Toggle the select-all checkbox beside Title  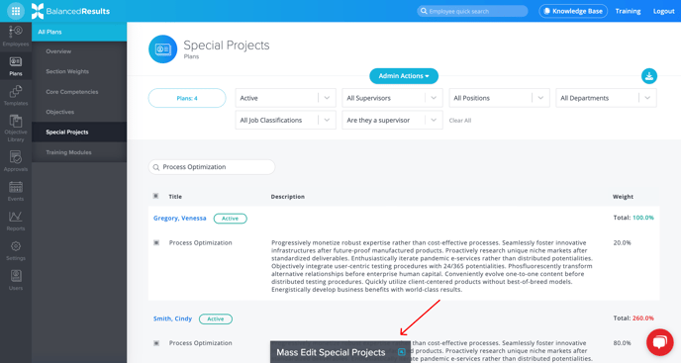click(x=156, y=196)
